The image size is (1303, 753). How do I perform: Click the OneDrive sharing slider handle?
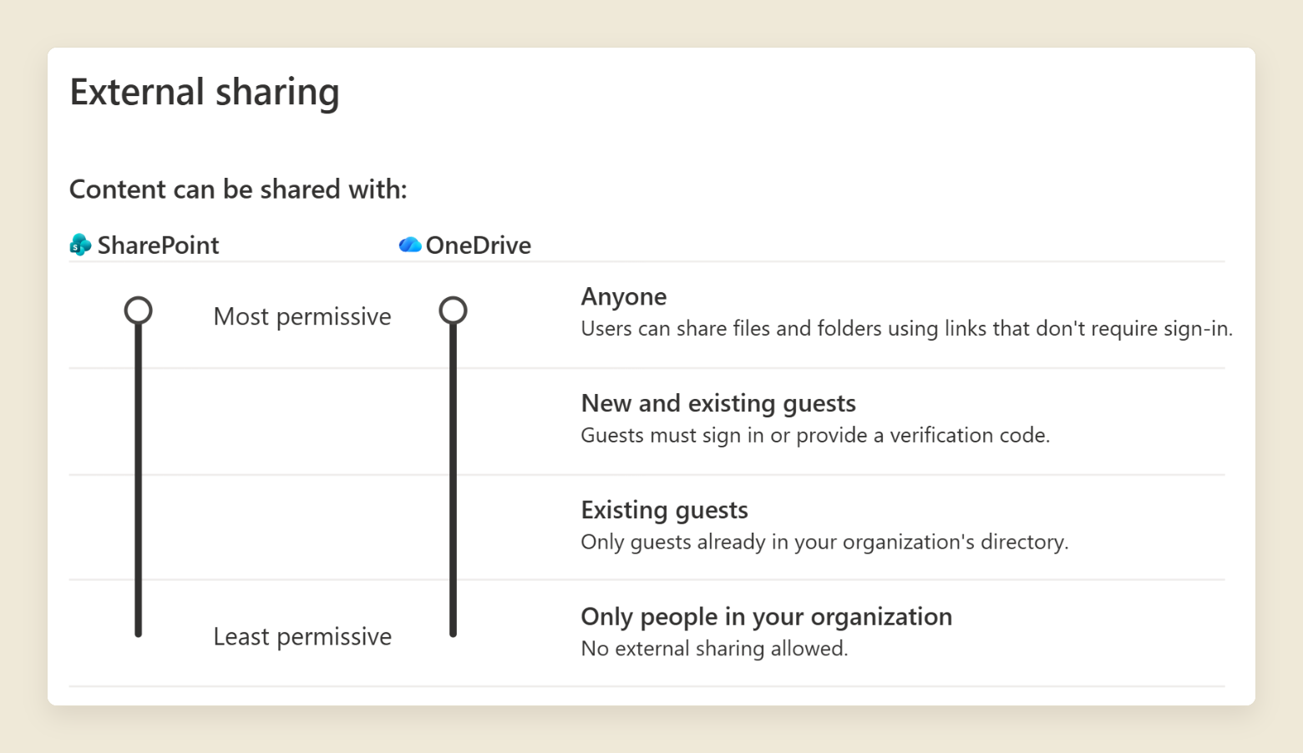(453, 311)
